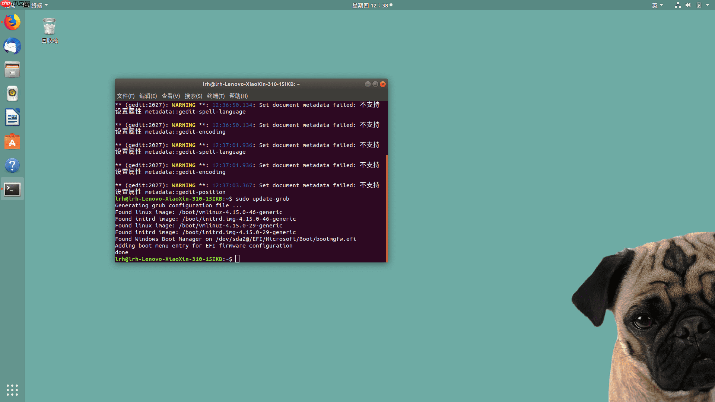The height and width of the screenshot is (402, 715).
Task: Click the terminal vertical scrollbar
Action: coord(387,208)
